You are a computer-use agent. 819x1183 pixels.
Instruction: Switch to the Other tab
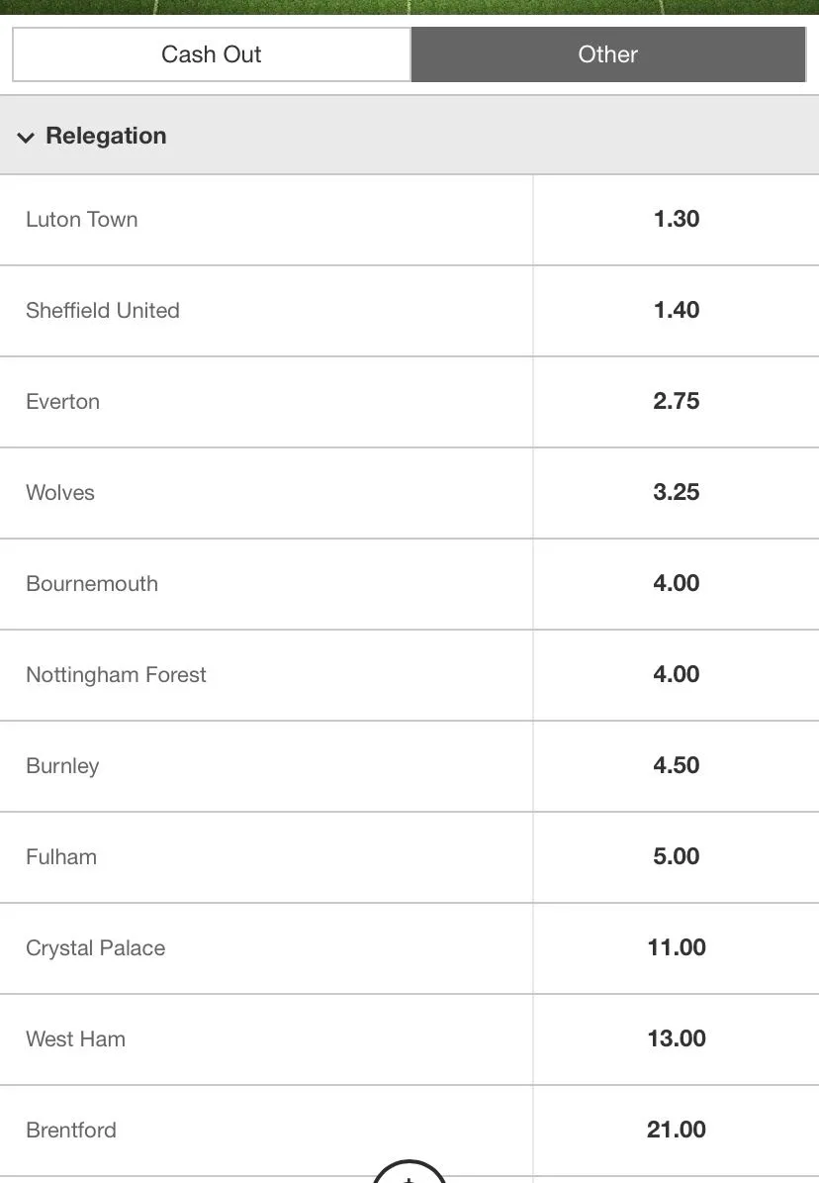pyautogui.click(x=608, y=54)
